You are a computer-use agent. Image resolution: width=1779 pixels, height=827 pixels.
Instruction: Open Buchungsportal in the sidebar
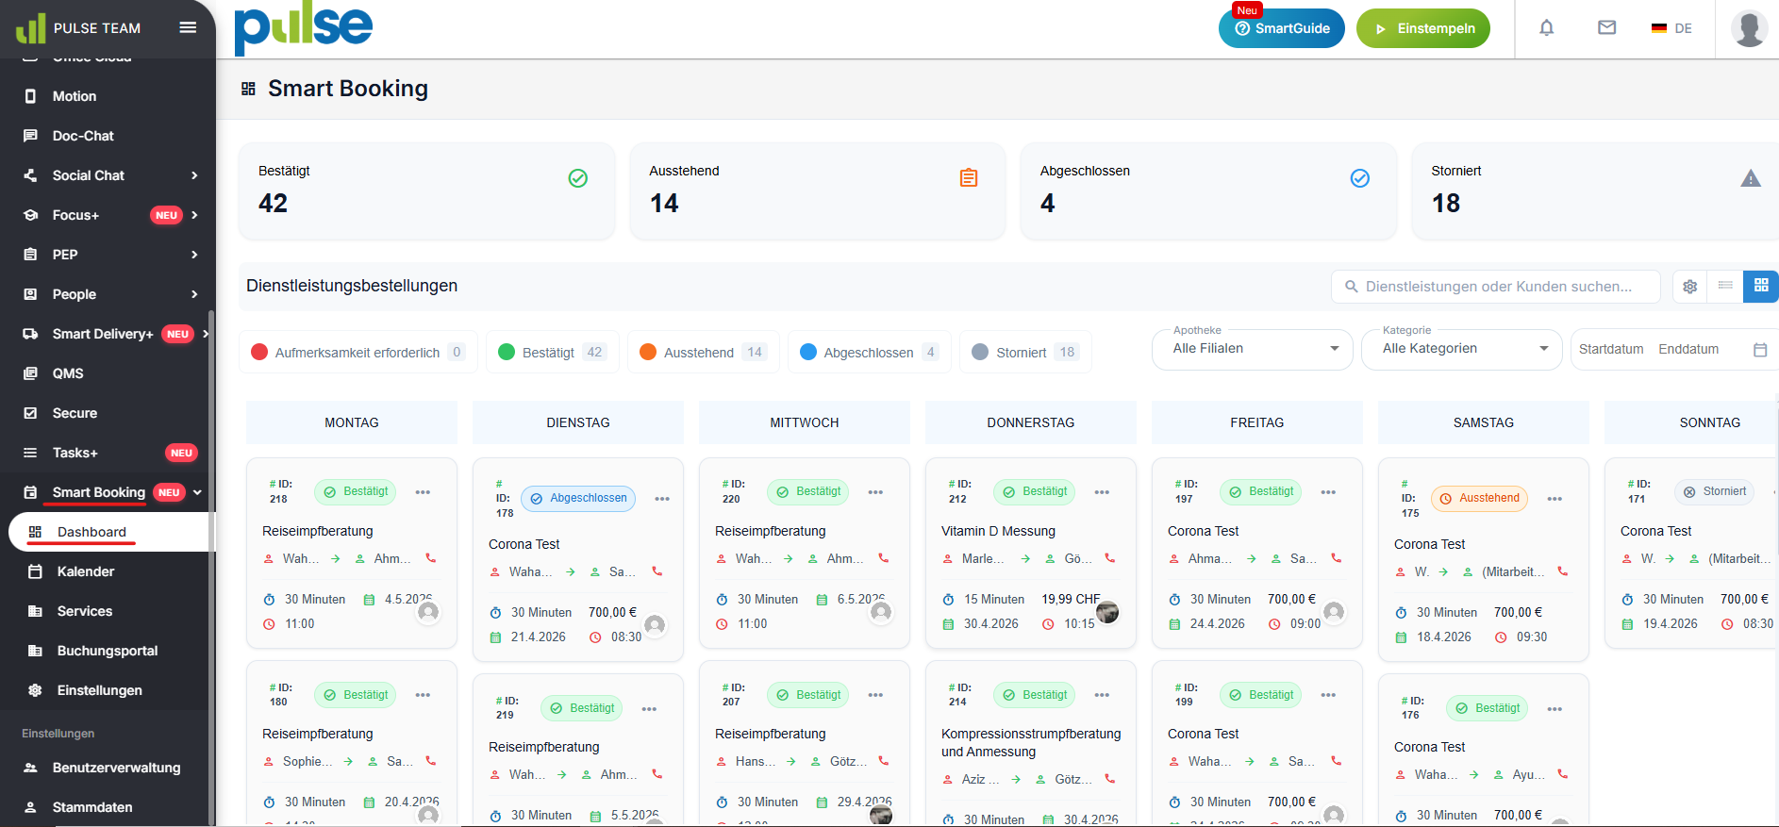click(x=108, y=651)
